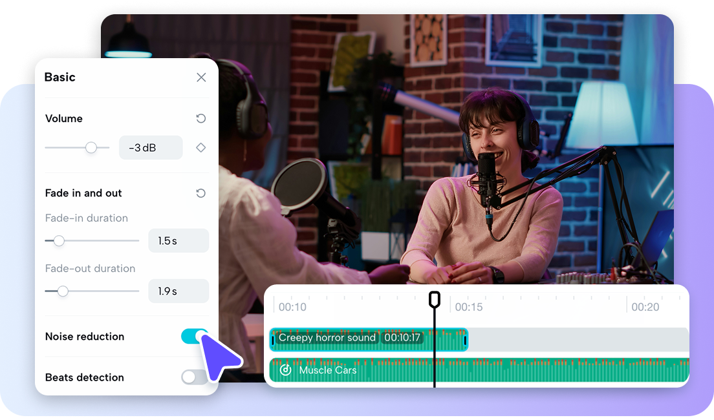Image resolution: width=714 pixels, height=420 pixels.
Task: Click the 1.5 s fade-in field
Action: click(x=178, y=241)
